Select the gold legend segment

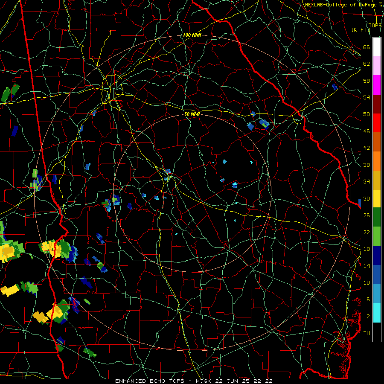(x=377, y=180)
